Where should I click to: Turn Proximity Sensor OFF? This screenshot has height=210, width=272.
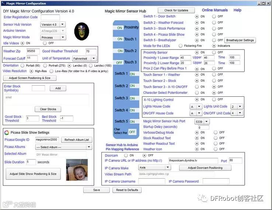214,52
